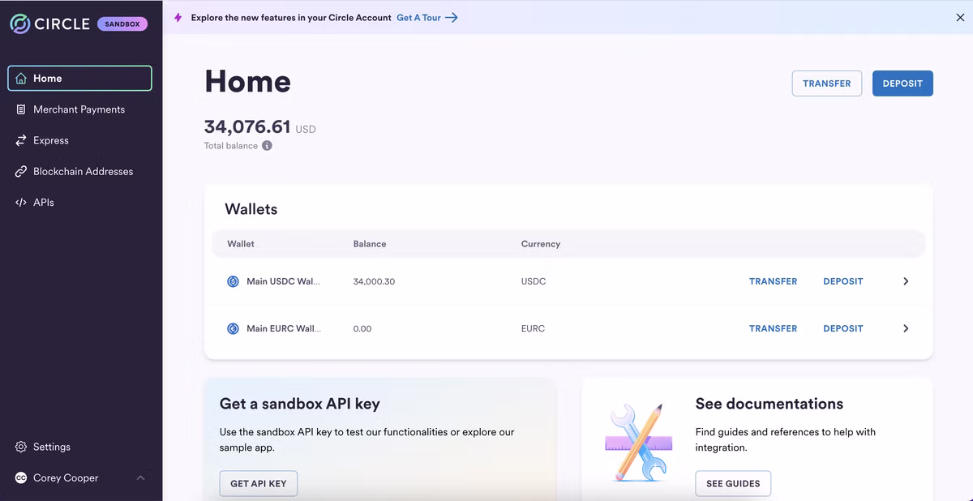
Task: Click the Blockchain Addresses link icon
Action: point(21,171)
